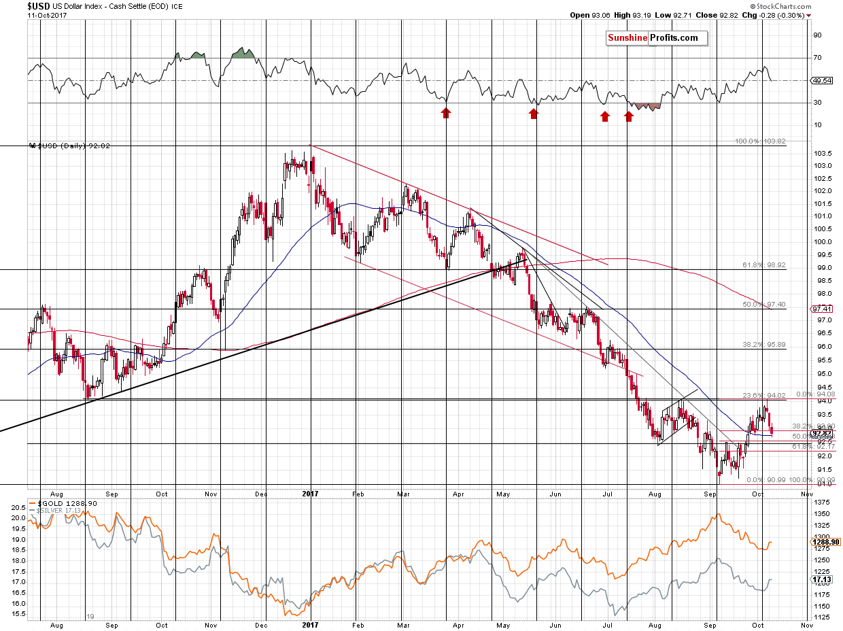This screenshot has height=631, width=843.
Task: Select the '11-Oct-2017' date label
Action: (47, 15)
